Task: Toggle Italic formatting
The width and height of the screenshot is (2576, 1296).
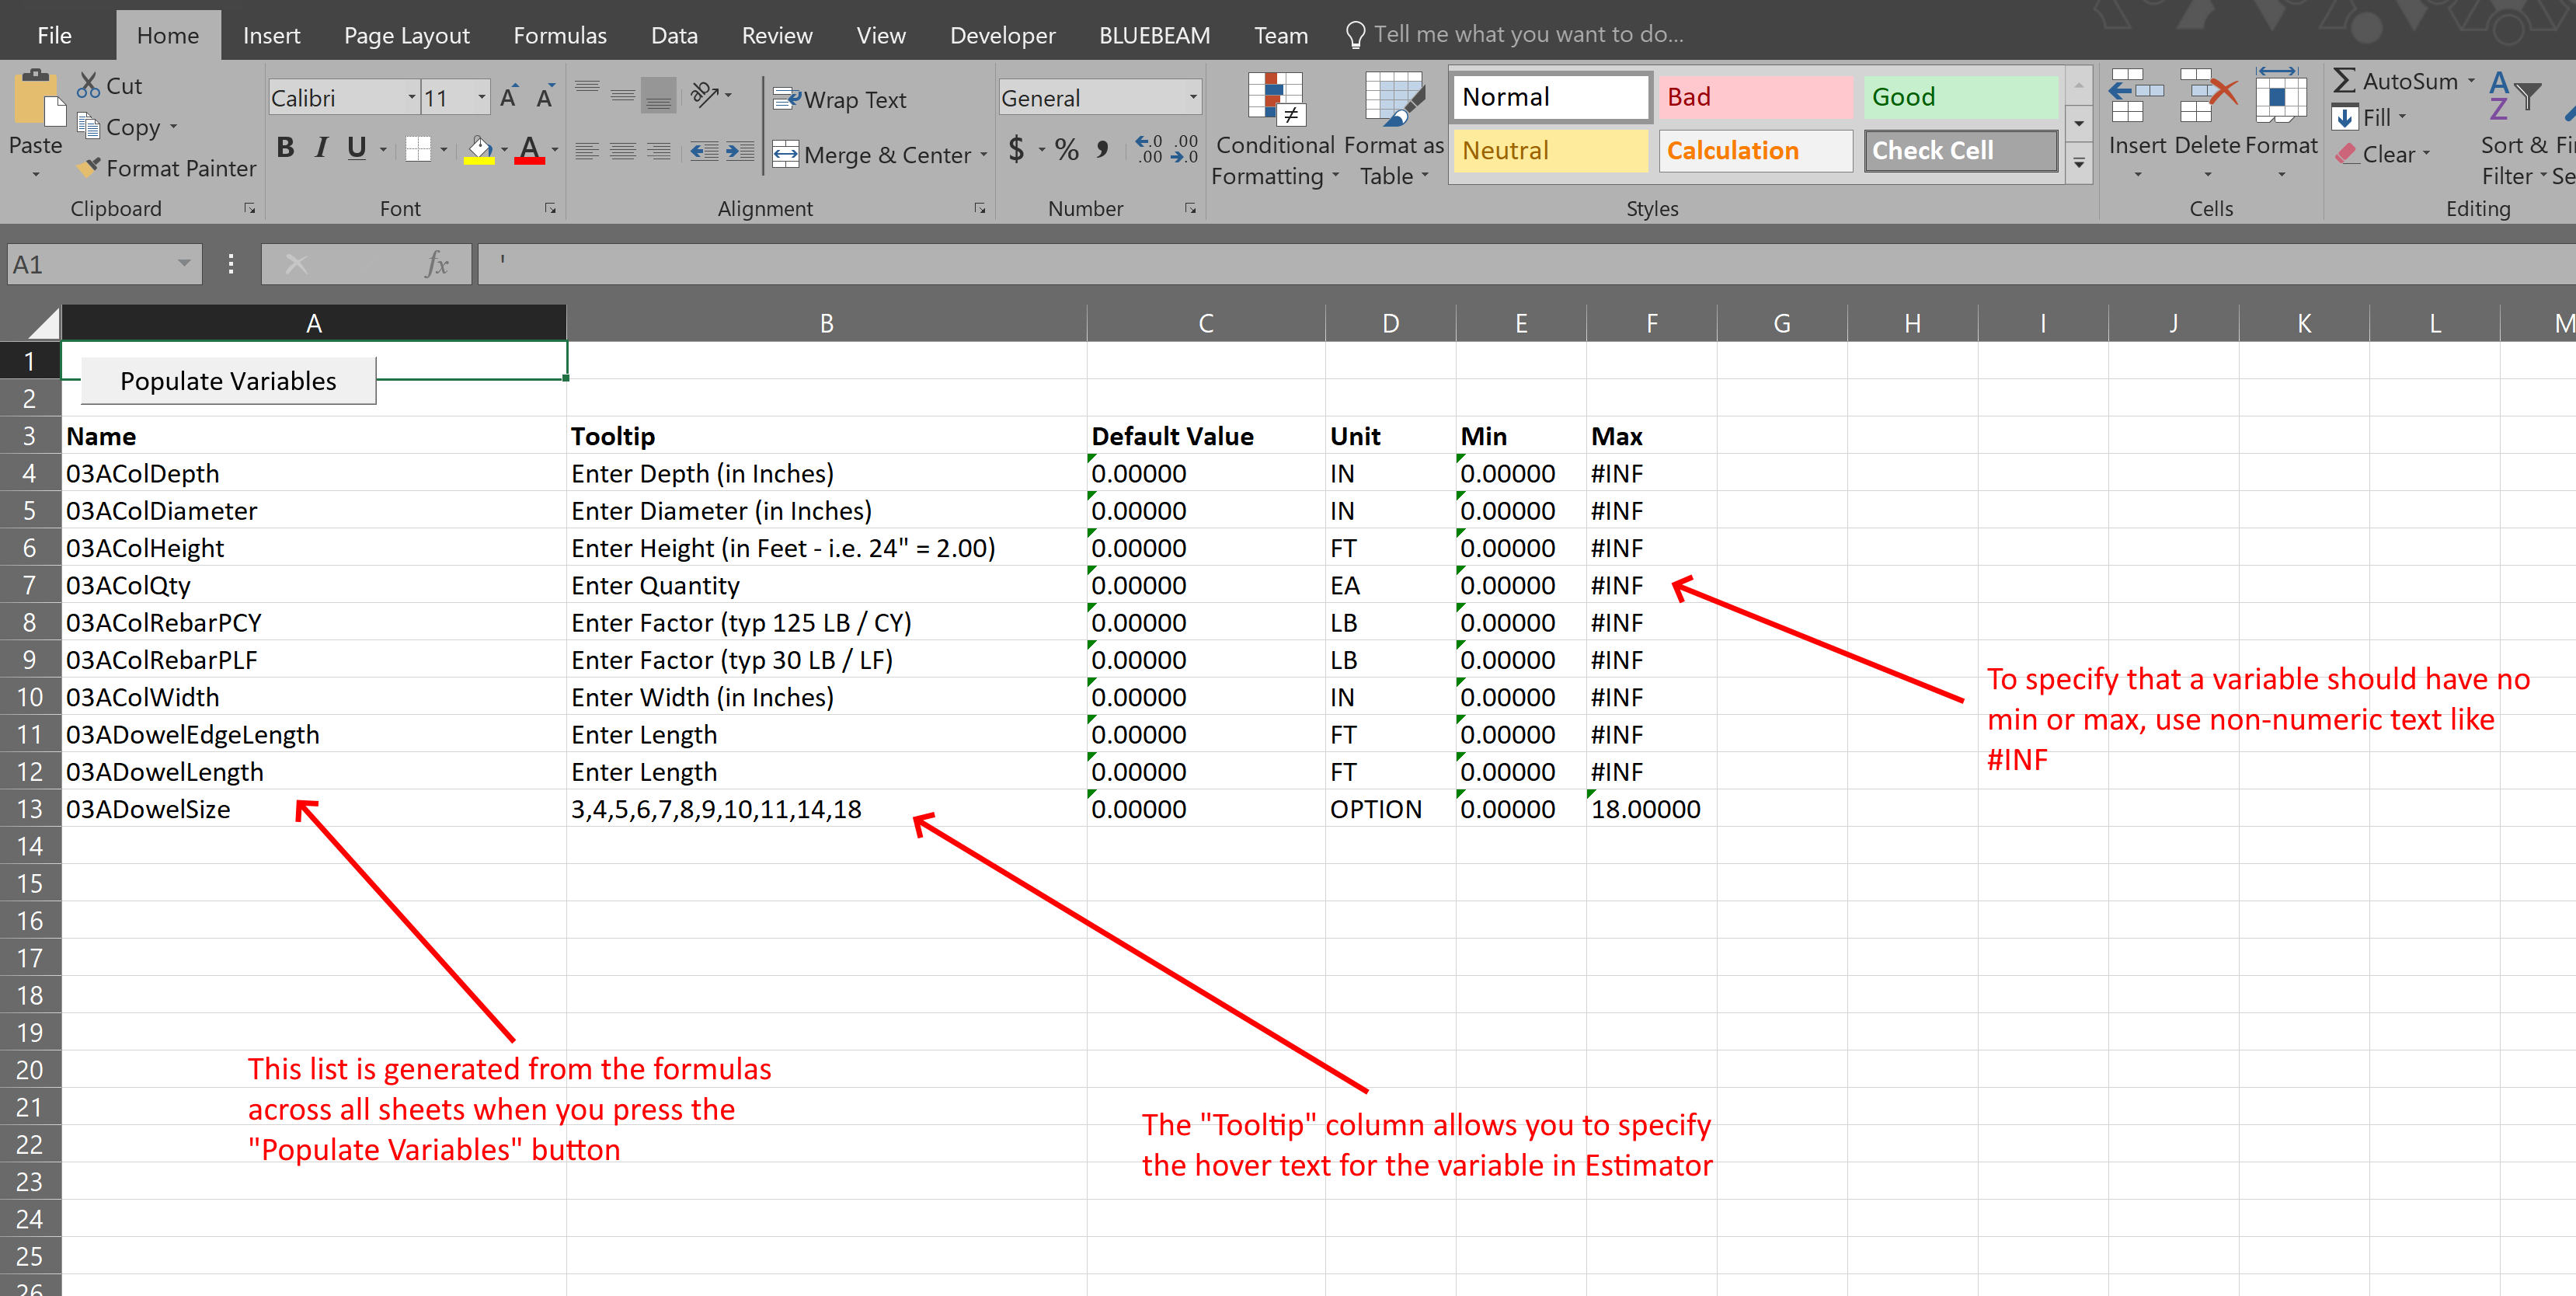Action: pyautogui.click(x=321, y=149)
